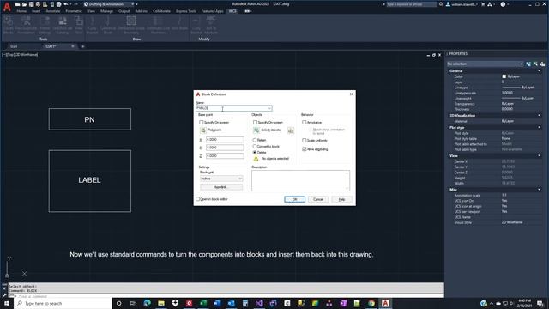Click the command line customize wrench icon
The height and width of the screenshot is (309, 549).
(4, 296)
